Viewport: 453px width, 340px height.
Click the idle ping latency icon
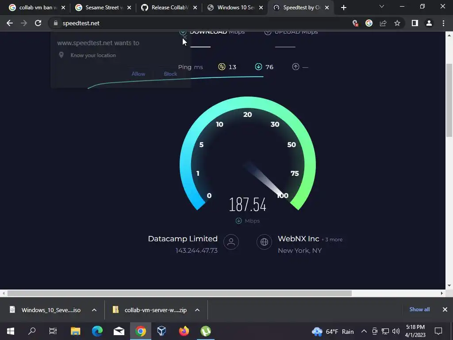pyautogui.click(x=222, y=67)
